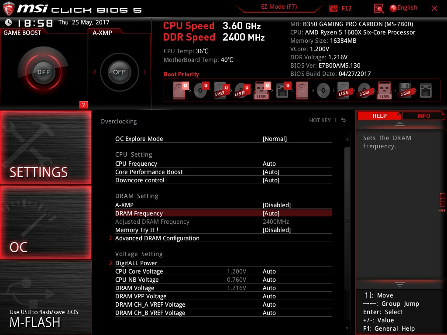Click the help panel top grip handle

coord(400,123)
